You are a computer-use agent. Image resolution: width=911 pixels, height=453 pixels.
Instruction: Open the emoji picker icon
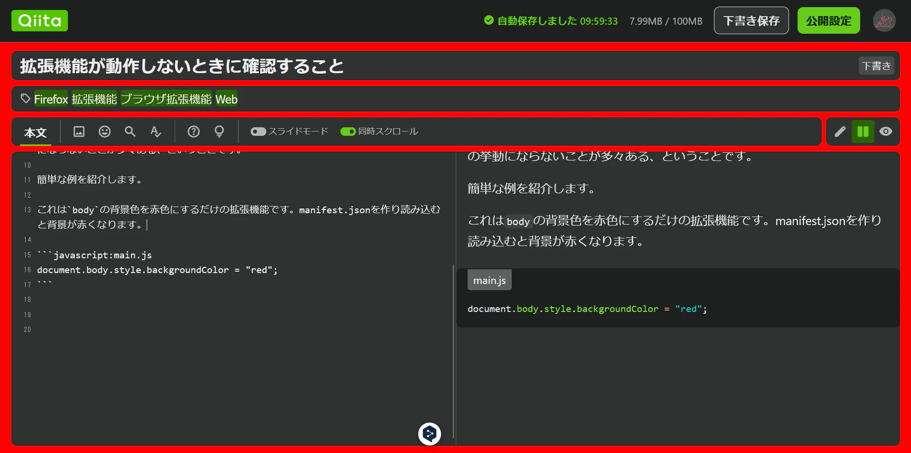point(104,132)
